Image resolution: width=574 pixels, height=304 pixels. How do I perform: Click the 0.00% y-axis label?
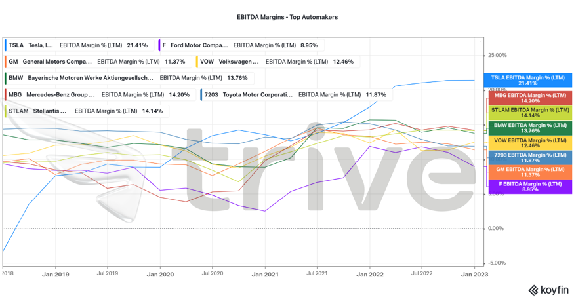[x=496, y=228]
